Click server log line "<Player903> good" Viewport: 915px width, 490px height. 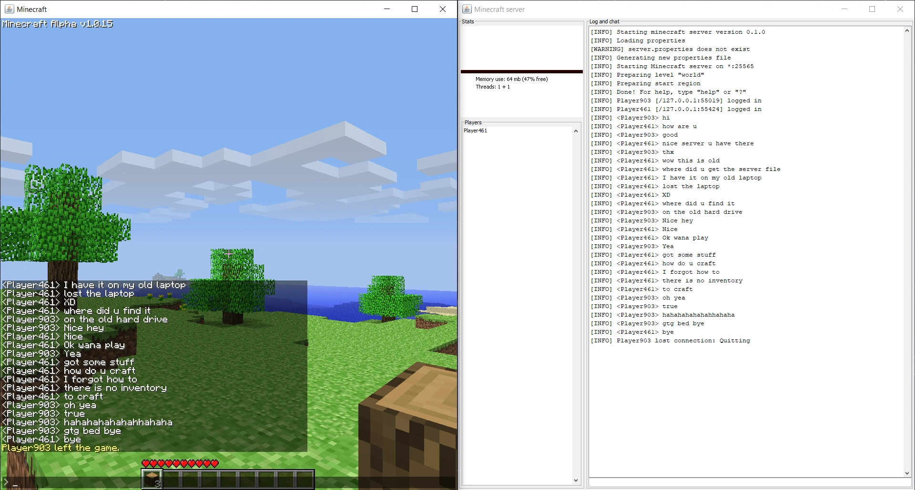point(634,135)
